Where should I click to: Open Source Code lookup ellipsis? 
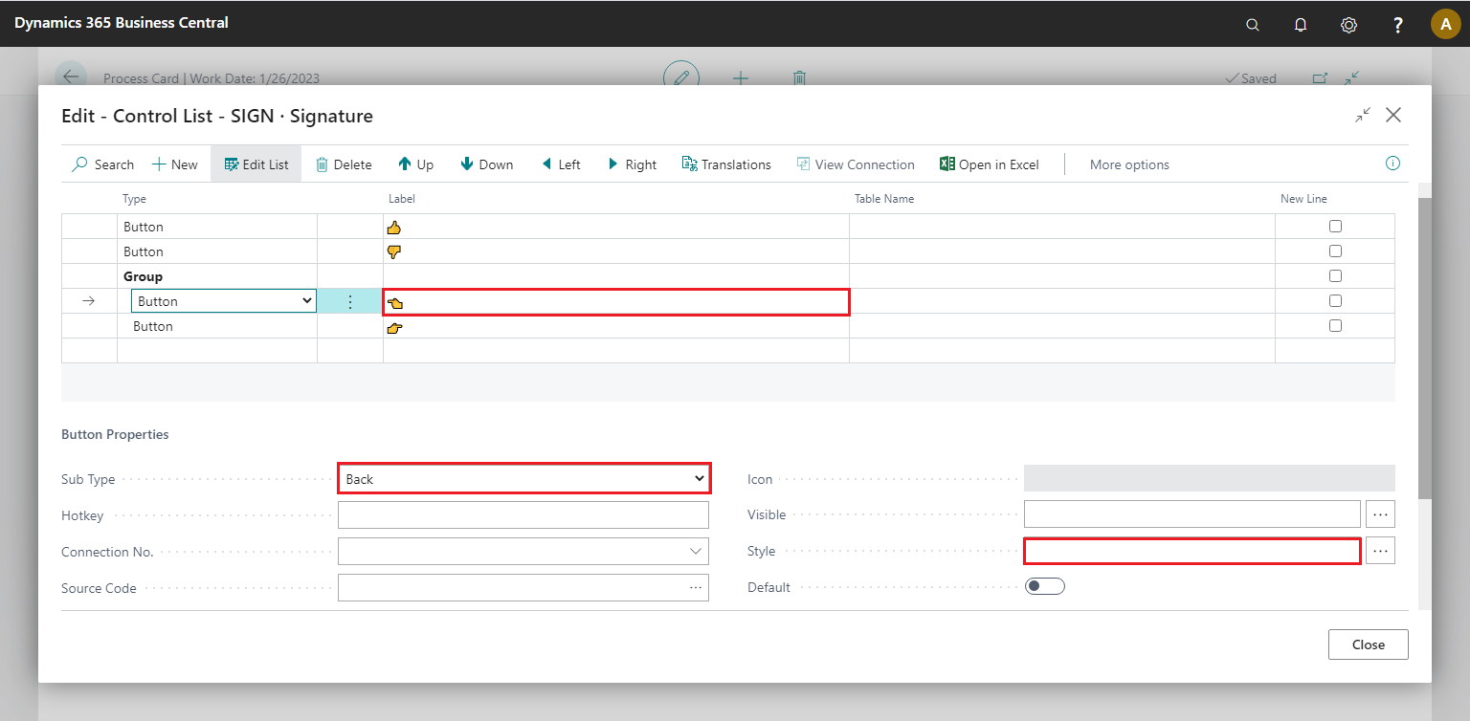[696, 588]
